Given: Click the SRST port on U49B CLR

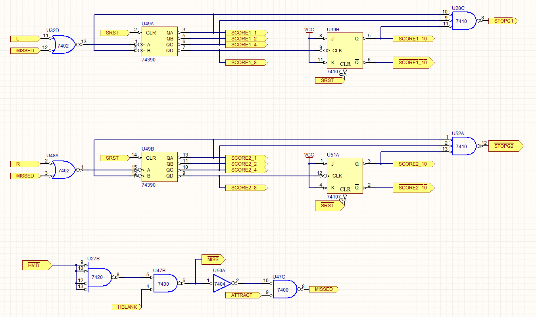Looking at the screenshot, I should click(x=115, y=158).
